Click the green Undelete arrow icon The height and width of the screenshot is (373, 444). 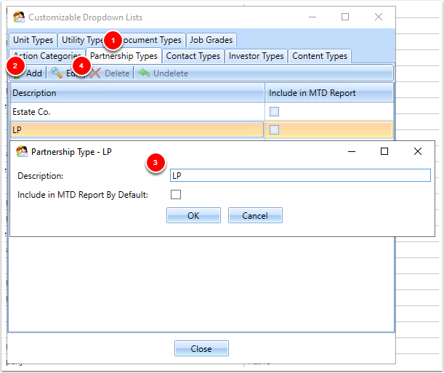click(x=144, y=73)
